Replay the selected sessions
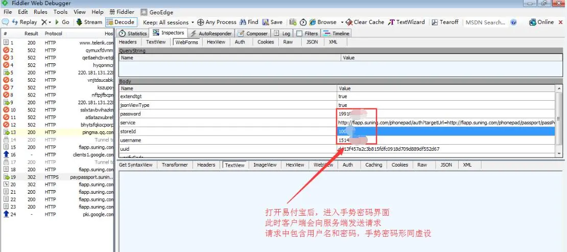Screen dimensions: 567x252 [25, 22]
